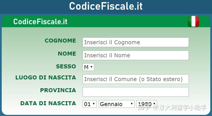Click the PROVINCIA label
212x116 pixels.
[58, 90]
